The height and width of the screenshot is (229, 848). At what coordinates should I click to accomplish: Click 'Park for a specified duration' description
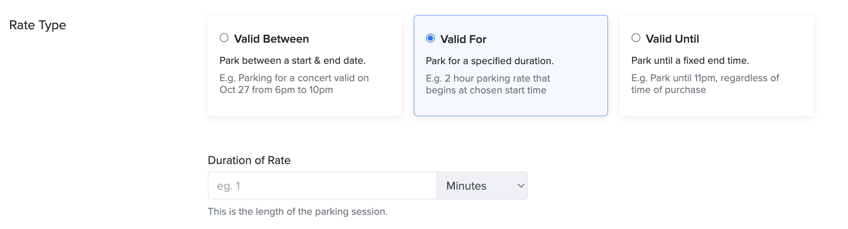click(x=489, y=61)
